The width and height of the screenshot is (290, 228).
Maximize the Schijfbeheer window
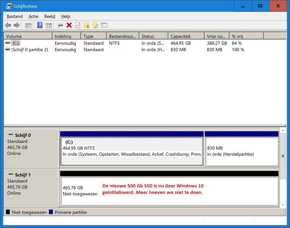260,6
